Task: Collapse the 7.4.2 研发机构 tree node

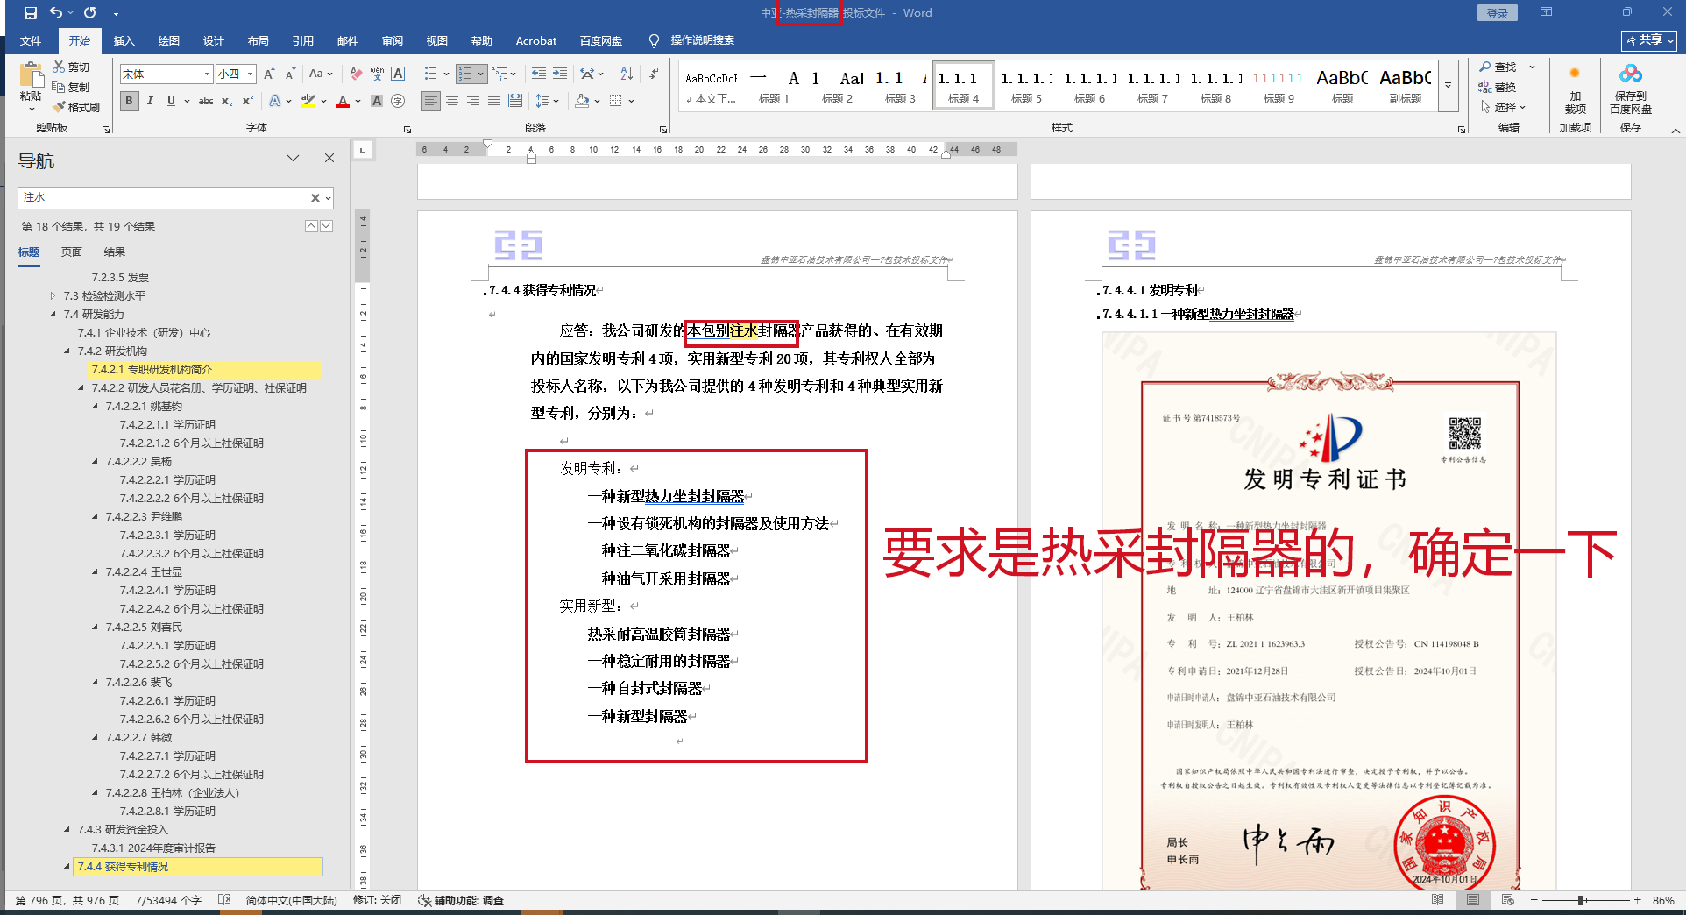Action: (67, 351)
